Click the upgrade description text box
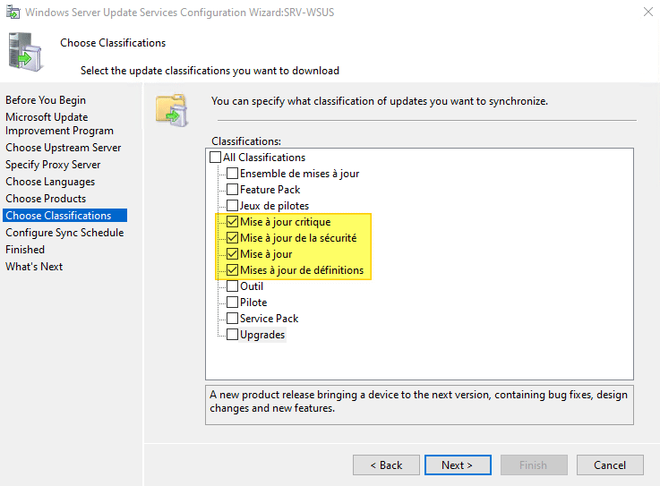Image resolution: width=660 pixels, height=486 pixels. [x=419, y=405]
